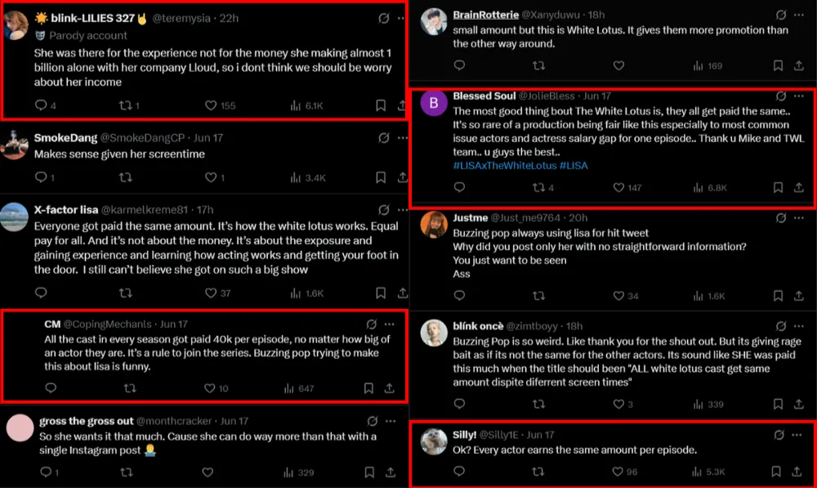Open the gross the gross out profile name
Screen dimensions: 817x488
(x=86, y=421)
